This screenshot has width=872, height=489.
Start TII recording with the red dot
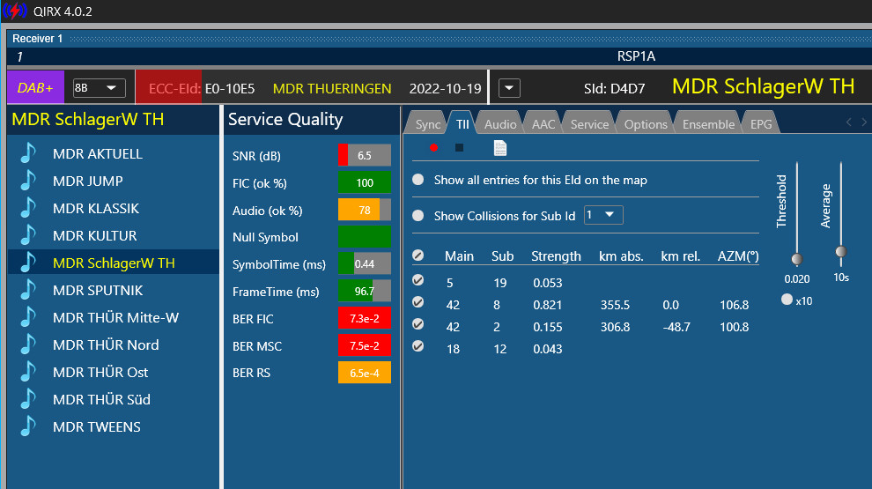coord(433,147)
